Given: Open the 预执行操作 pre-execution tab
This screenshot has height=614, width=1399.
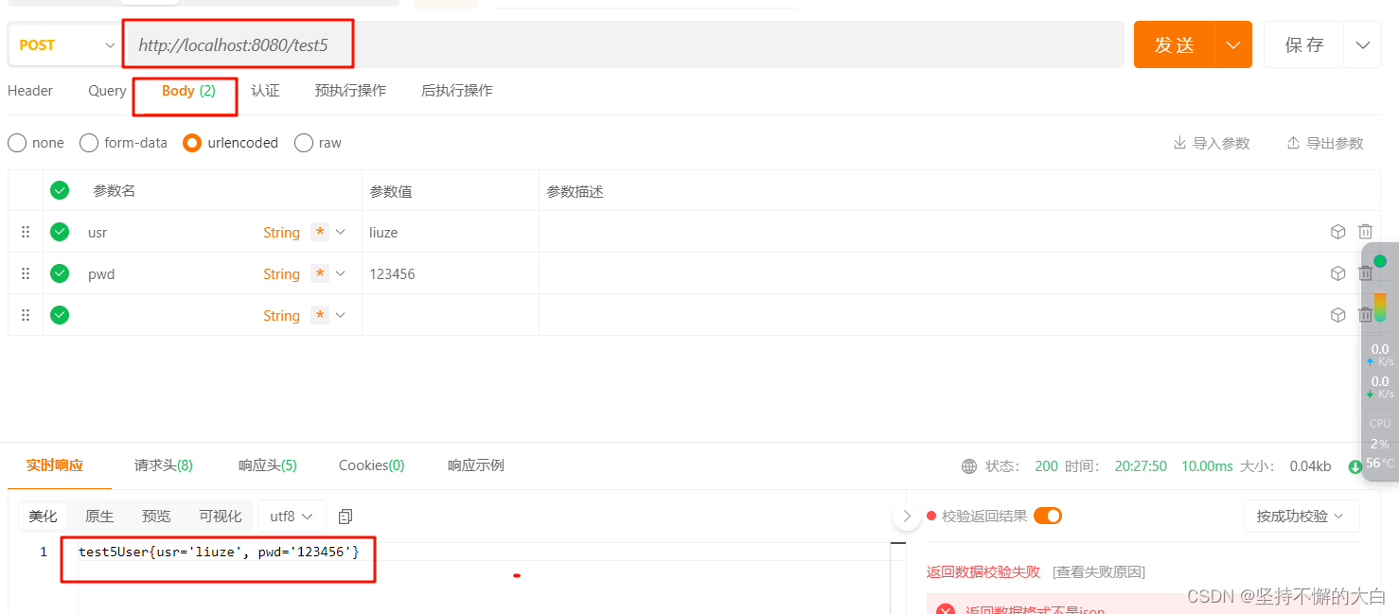Looking at the screenshot, I should click(x=350, y=91).
